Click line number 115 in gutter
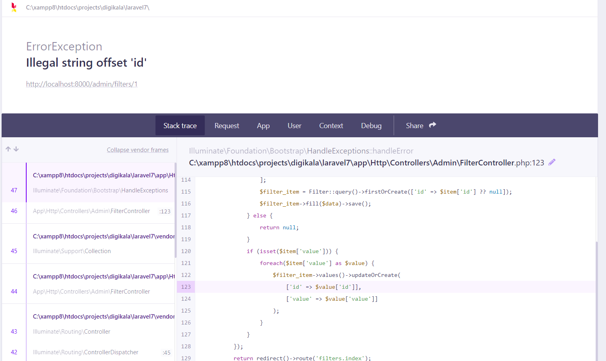Viewport: 606px width, 361px height. pos(186,192)
